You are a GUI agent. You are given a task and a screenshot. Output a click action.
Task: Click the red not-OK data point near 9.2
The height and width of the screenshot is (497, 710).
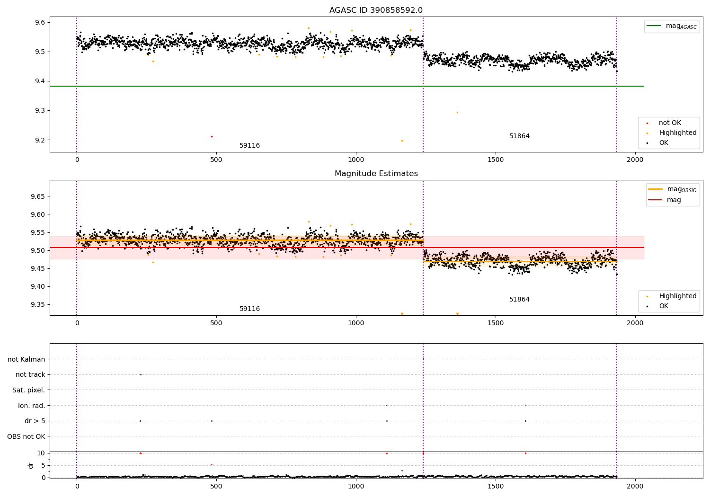point(212,136)
